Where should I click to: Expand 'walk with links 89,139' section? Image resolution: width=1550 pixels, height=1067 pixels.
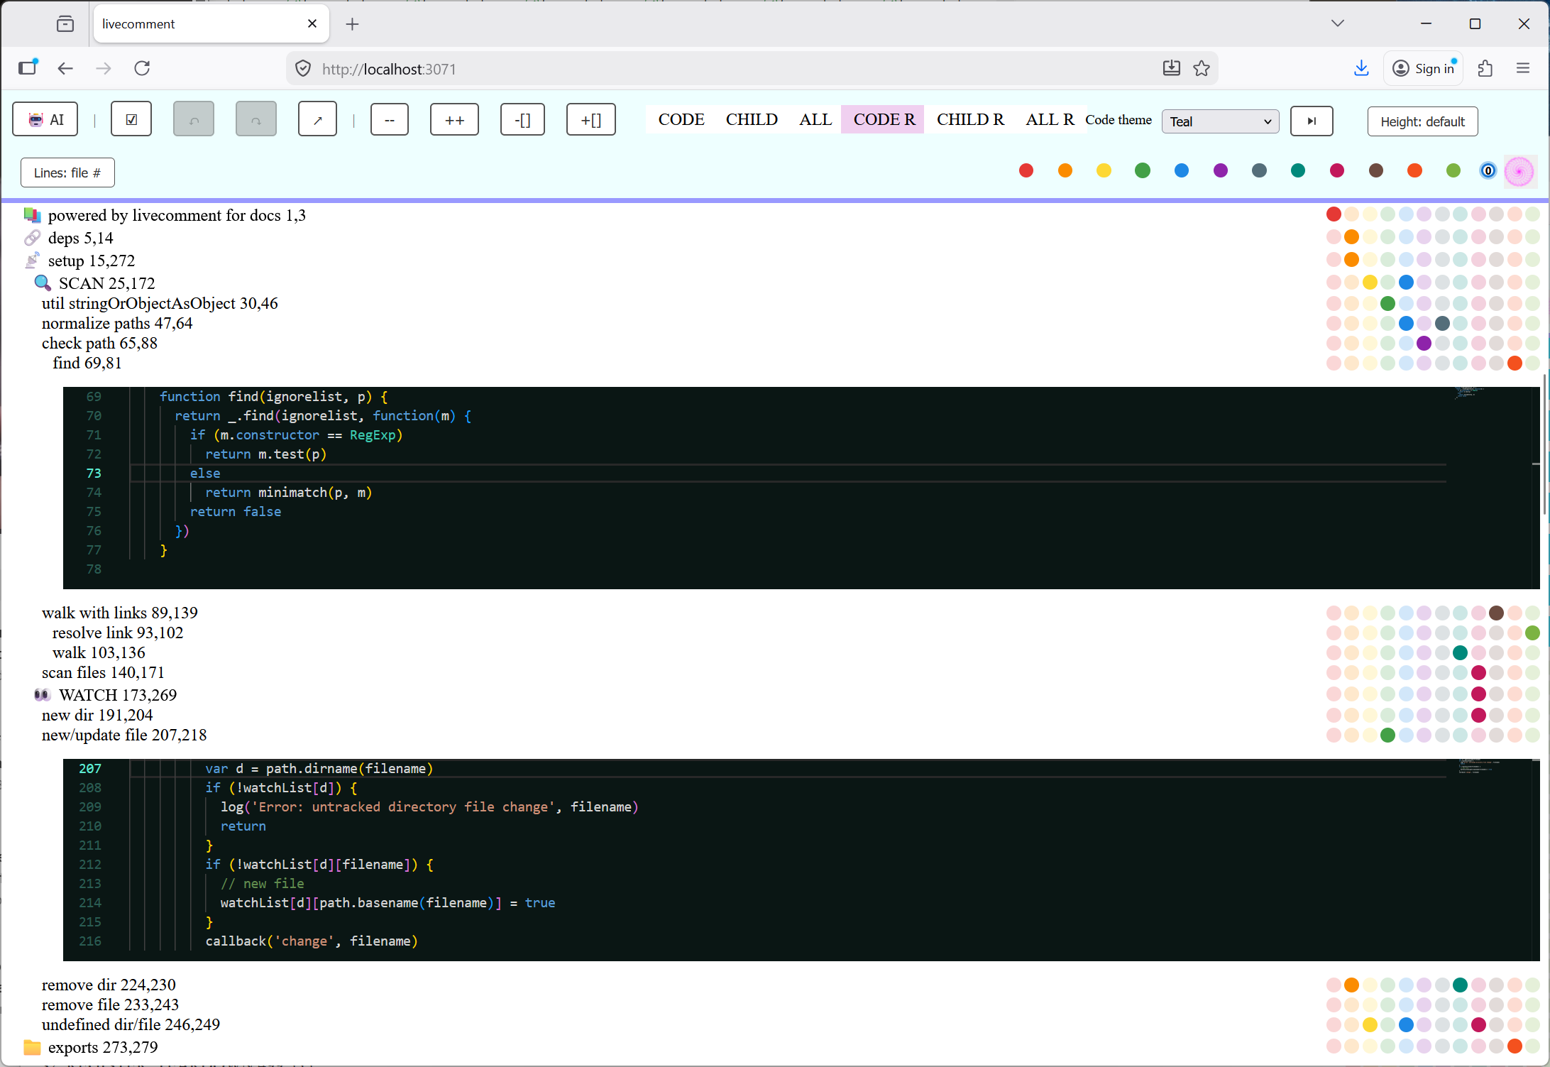click(120, 613)
